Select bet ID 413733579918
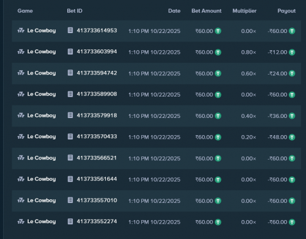Viewport: 306px width, 239px height. [97, 115]
